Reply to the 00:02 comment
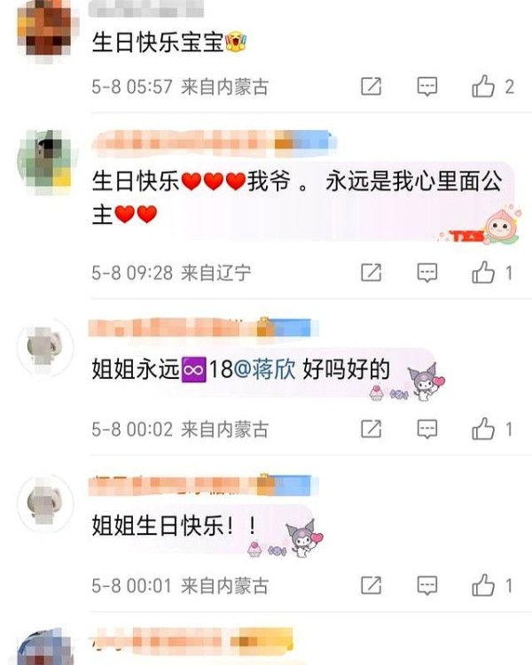The image size is (532, 665). pos(427,429)
